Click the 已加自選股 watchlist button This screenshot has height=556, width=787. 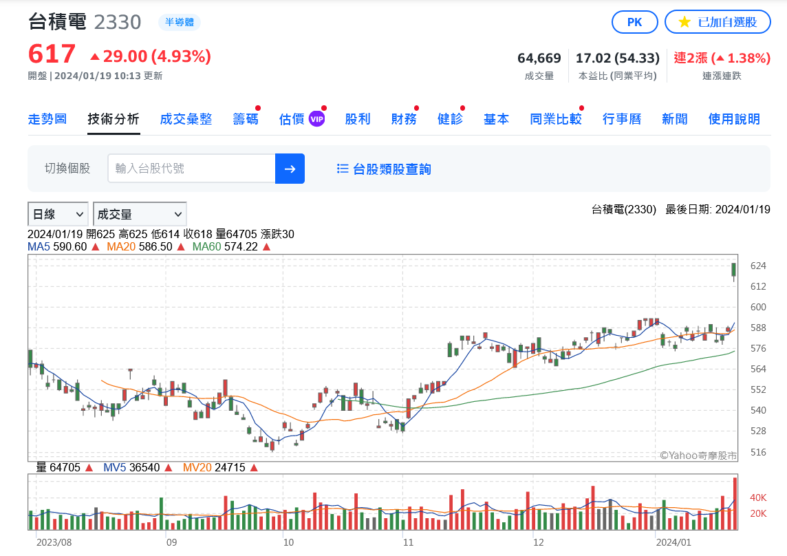(718, 22)
